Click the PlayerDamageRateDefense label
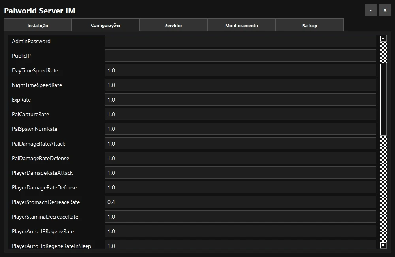Screen dimensions: 395x257 coord(44,187)
